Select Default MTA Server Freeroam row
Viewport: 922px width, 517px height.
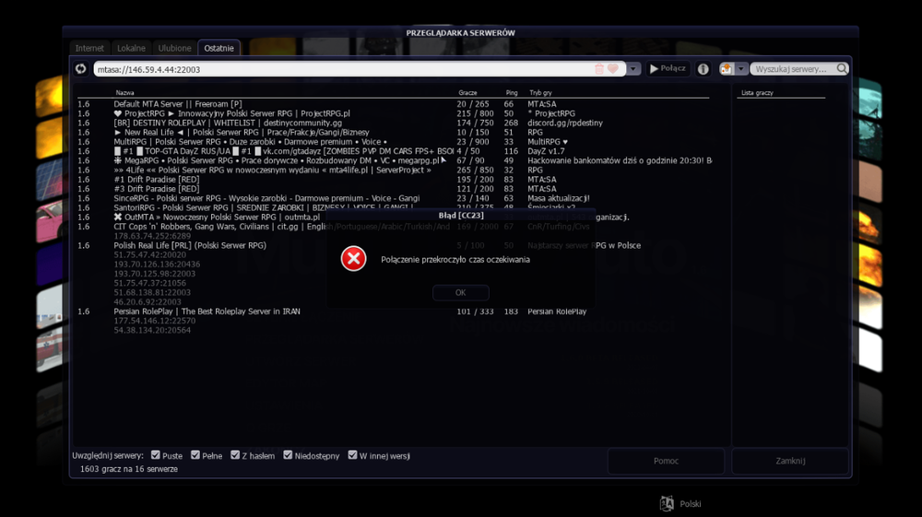(393, 104)
